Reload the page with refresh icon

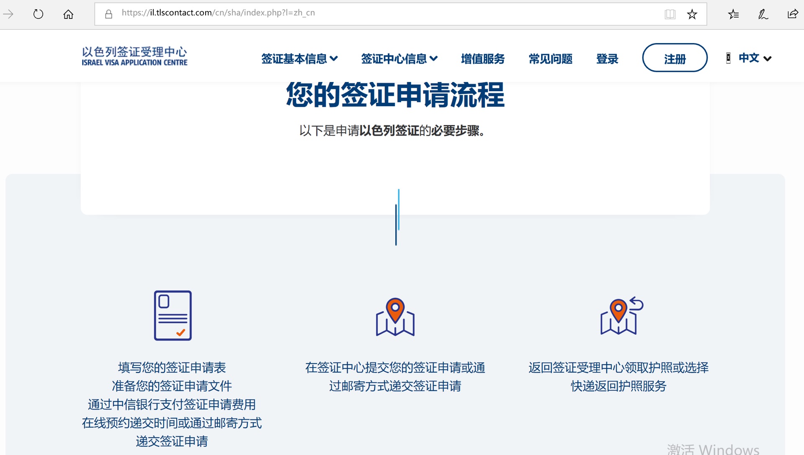click(x=38, y=14)
